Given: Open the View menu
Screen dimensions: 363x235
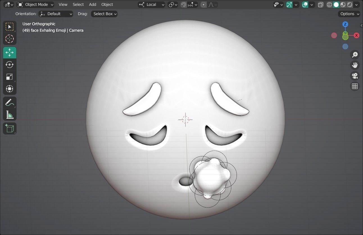Looking at the screenshot, I should (63, 4).
